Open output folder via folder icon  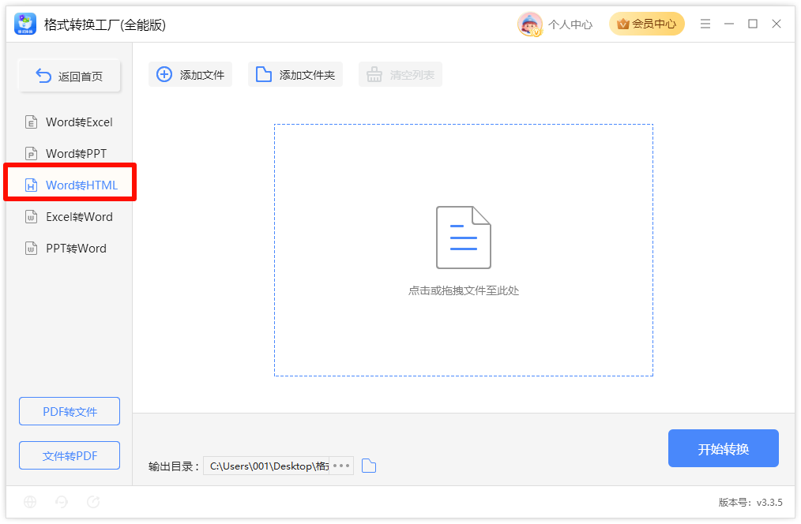click(369, 466)
